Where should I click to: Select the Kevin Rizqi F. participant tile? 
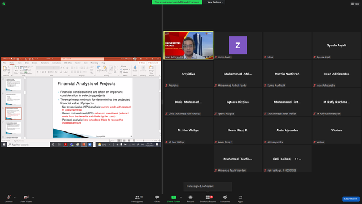(x=238, y=130)
